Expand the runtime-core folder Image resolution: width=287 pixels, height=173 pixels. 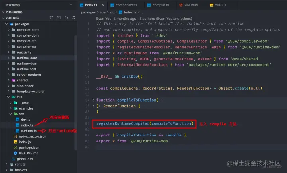8,58
